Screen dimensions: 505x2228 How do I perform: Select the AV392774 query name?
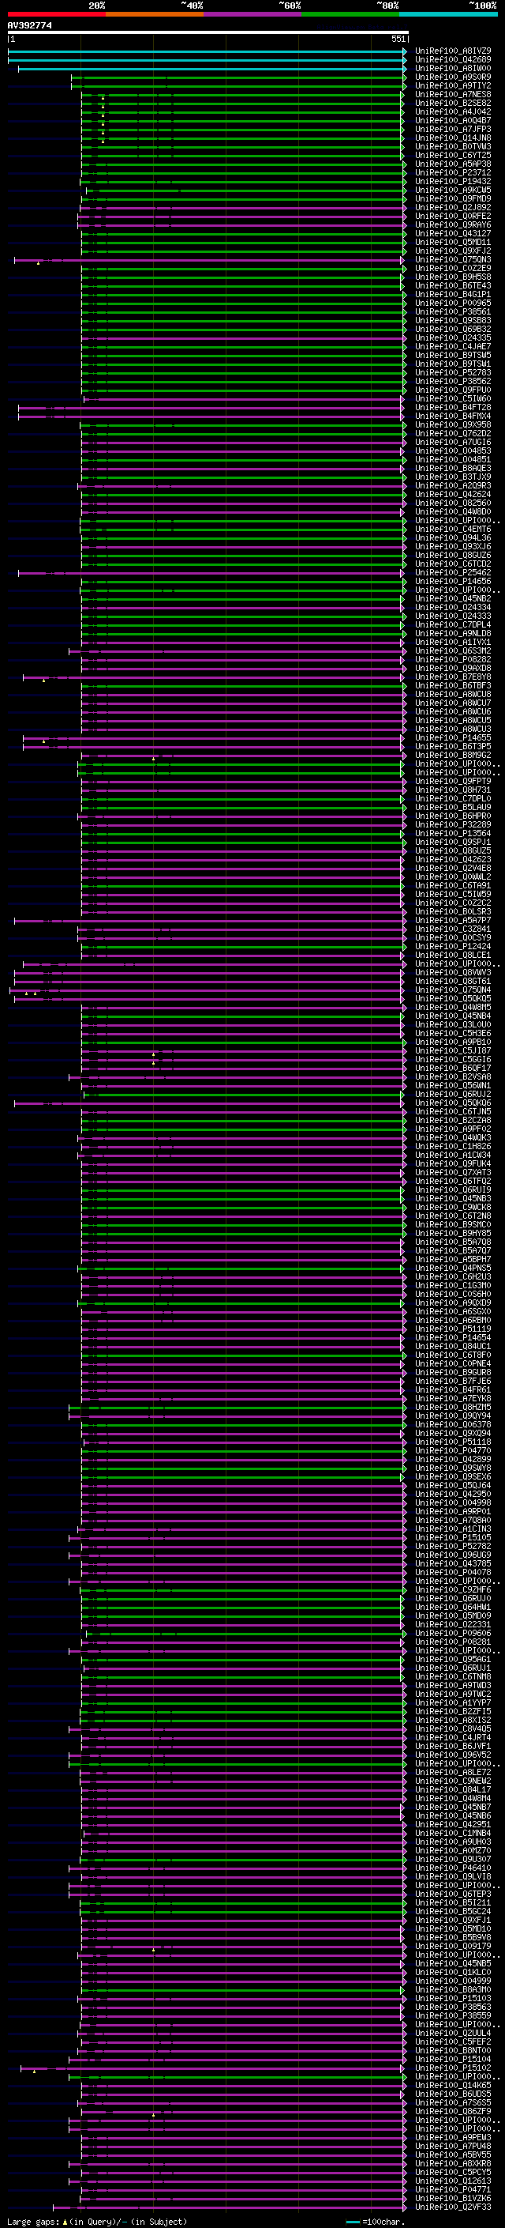click(x=29, y=25)
